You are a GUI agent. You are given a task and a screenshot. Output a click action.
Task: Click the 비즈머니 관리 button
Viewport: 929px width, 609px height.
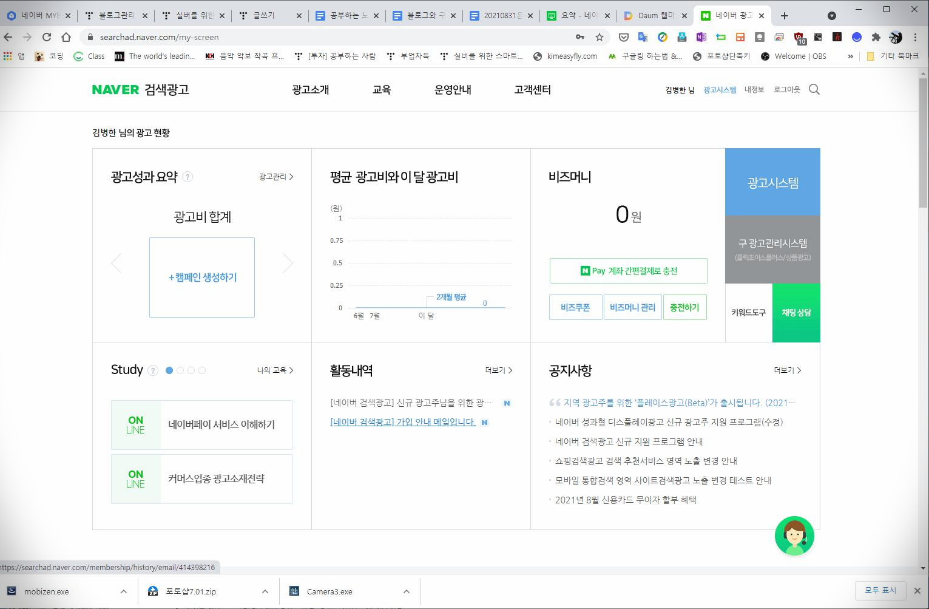(632, 307)
